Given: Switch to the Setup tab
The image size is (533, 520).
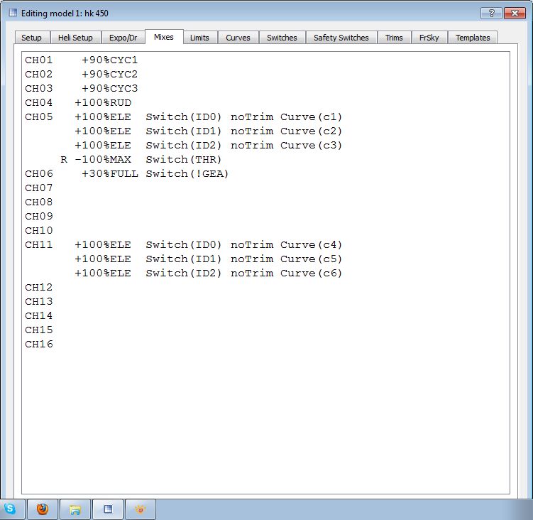Looking at the screenshot, I should tap(31, 38).
